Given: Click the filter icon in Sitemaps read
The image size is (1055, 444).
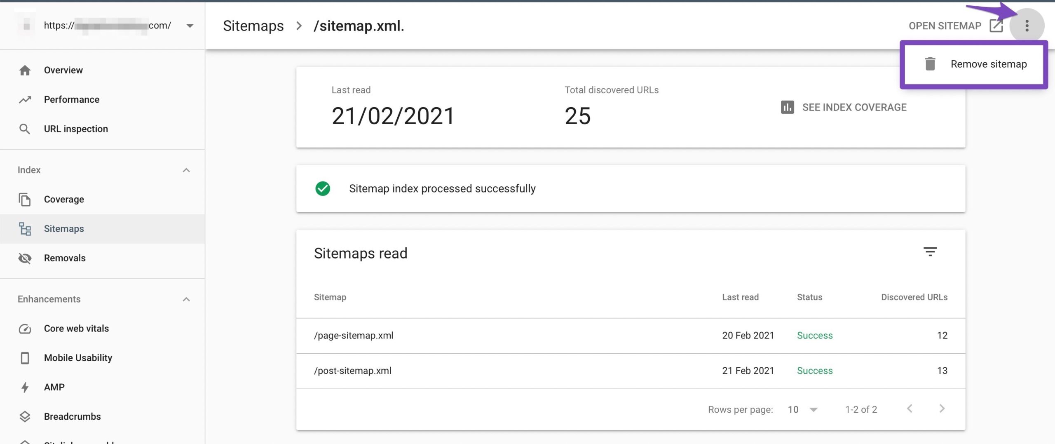Looking at the screenshot, I should [x=930, y=252].
